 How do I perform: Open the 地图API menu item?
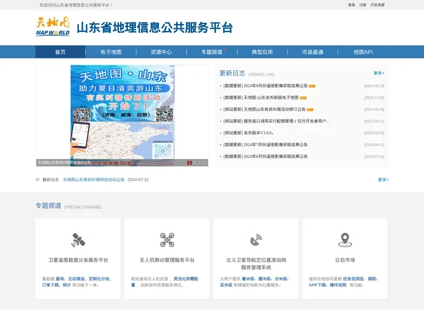[363, 52]
